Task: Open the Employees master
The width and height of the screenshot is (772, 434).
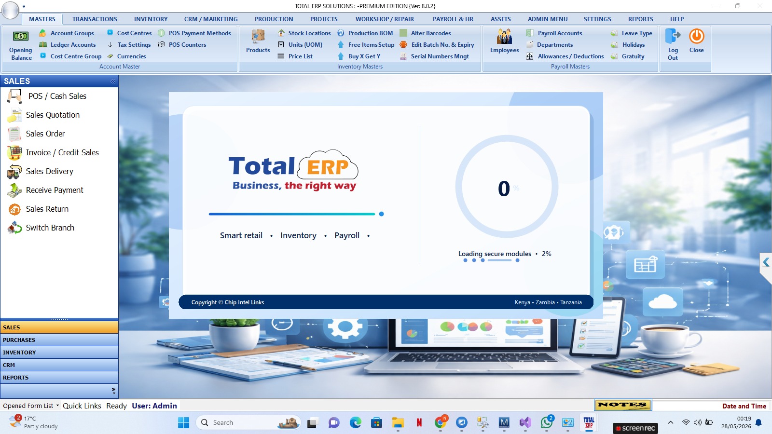Action: (x=504, y=41)
